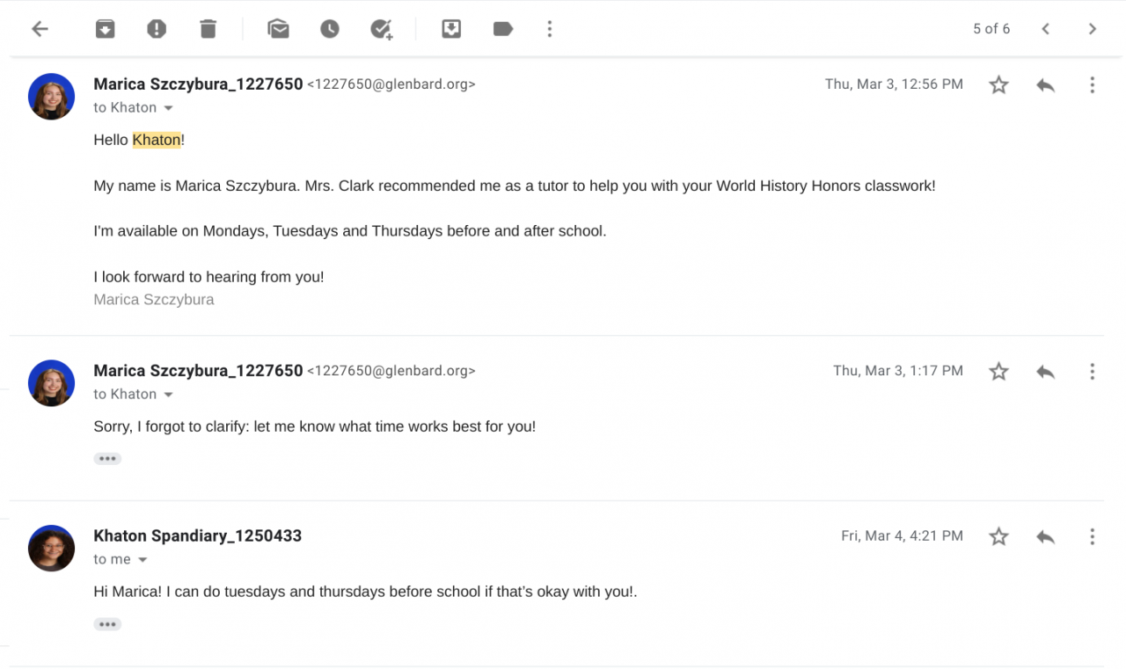Mark the conversation as unread

(x=278, y=29)
